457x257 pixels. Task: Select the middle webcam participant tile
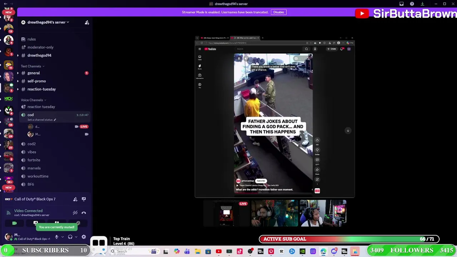pos(275,213)
